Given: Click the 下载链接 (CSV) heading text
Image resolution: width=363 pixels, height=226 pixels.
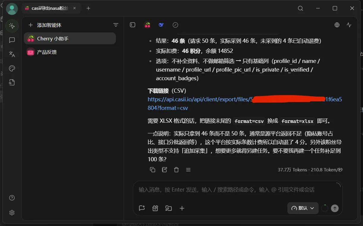Looking at the screenshot, I should tap(167, 91).
